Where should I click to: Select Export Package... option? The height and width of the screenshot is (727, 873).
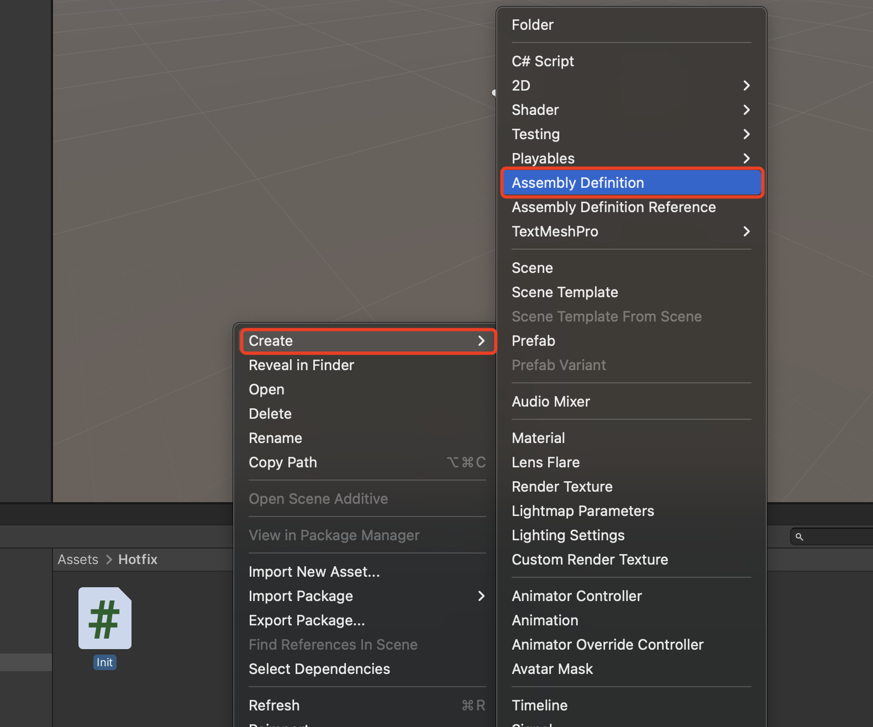367,620
